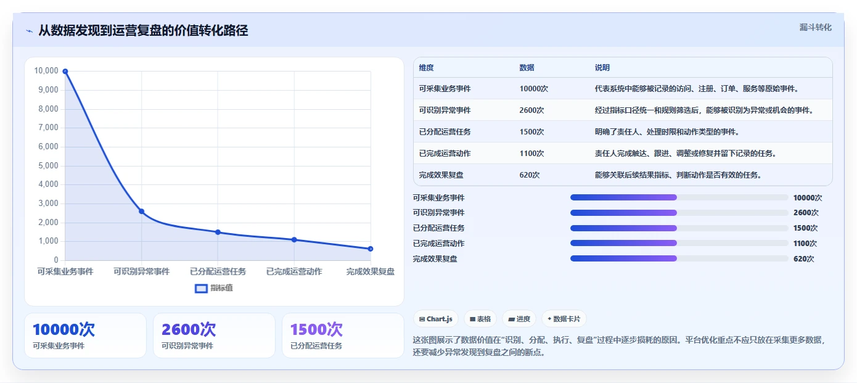Click the x-axis label 完成效果复盘
857x383 pixels.
(371, 271)
